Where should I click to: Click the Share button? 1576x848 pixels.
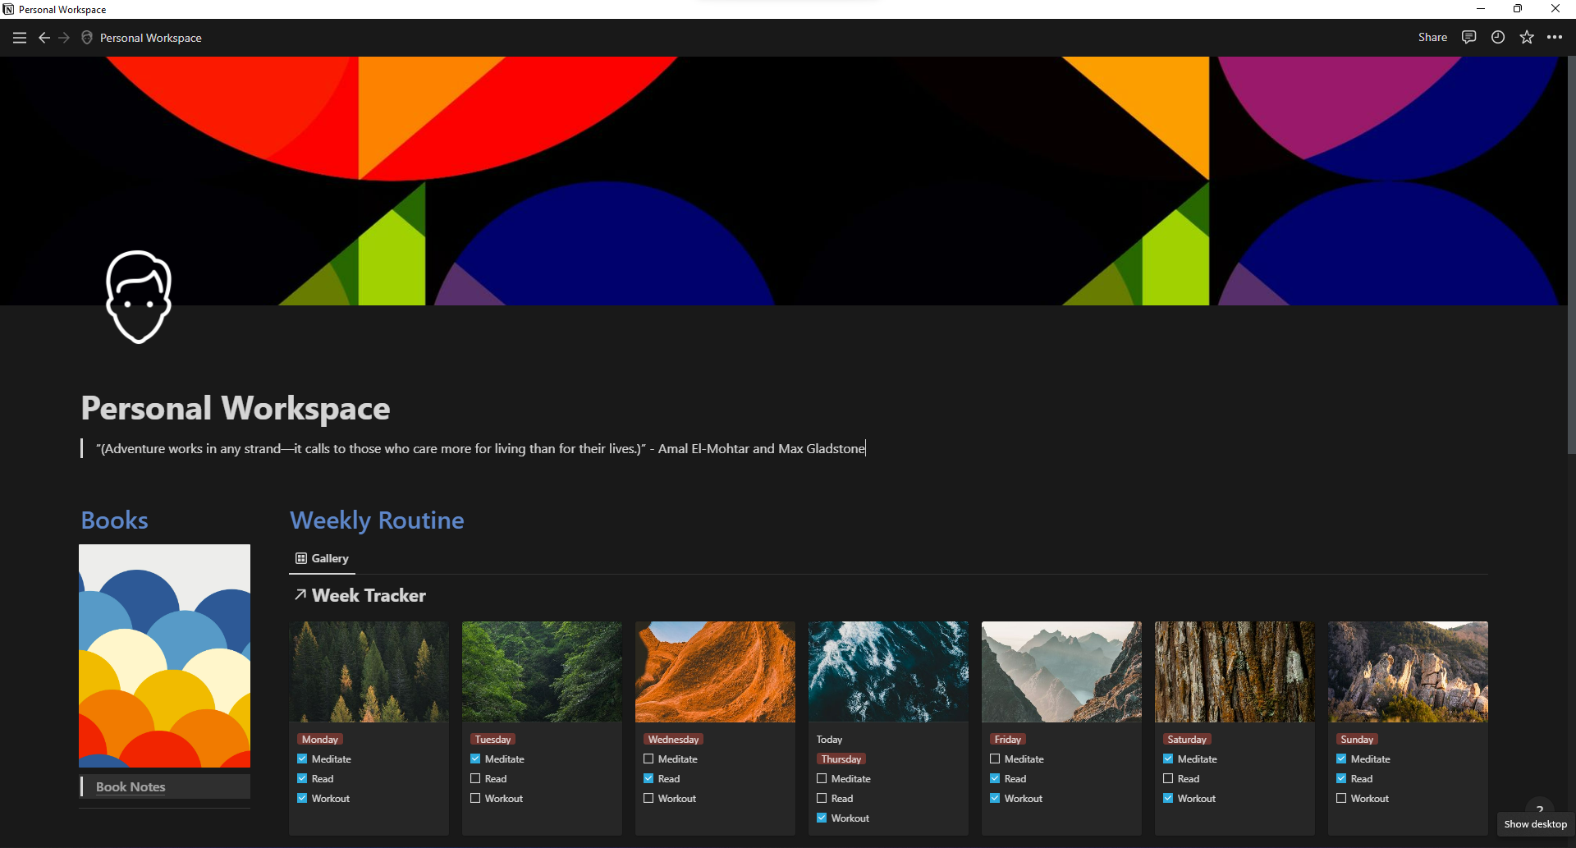[1432, 37]
